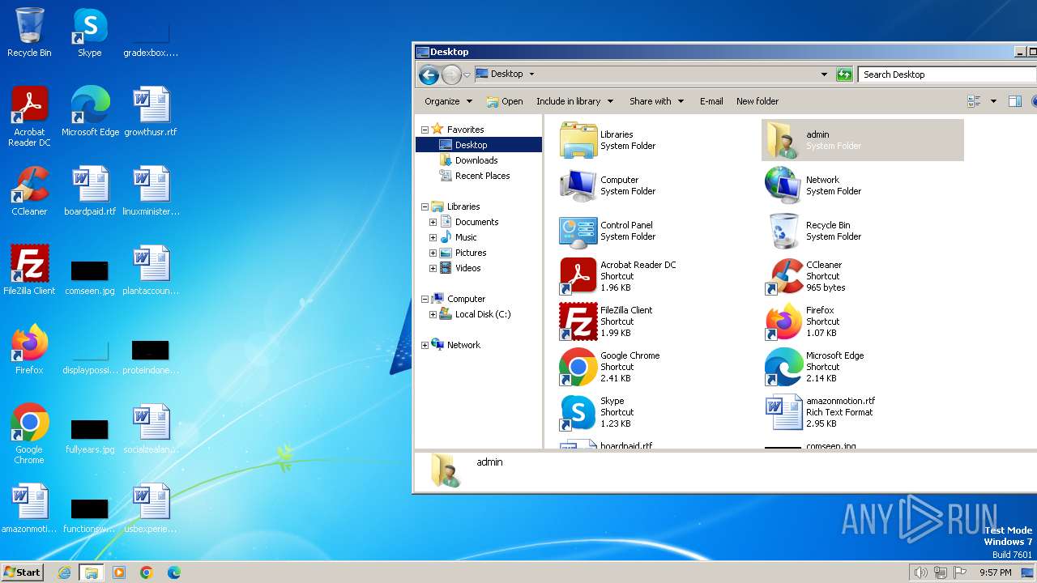Open the Libraries system folder icon

pos(578,140)
